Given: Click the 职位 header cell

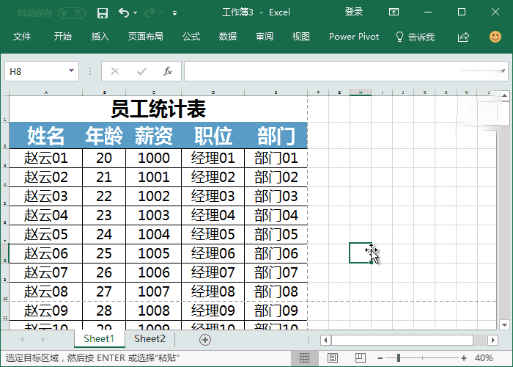Looking at the screenshot, I should tap(213, 136).
